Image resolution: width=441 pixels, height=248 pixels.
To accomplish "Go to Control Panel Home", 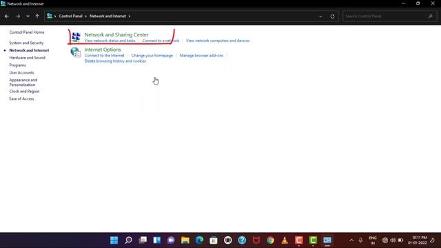I will [x=27, y=32].
